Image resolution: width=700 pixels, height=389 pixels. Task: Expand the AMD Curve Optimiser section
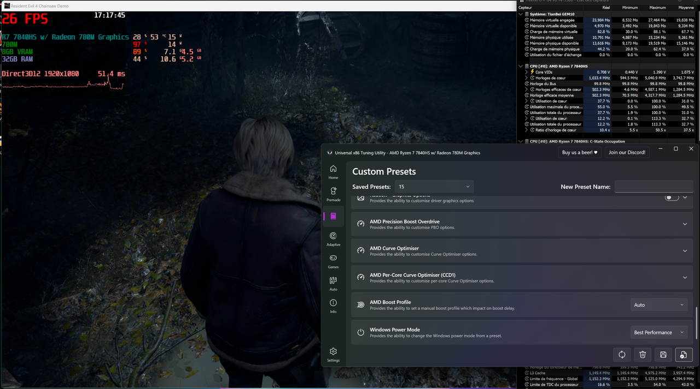point(685,251)
